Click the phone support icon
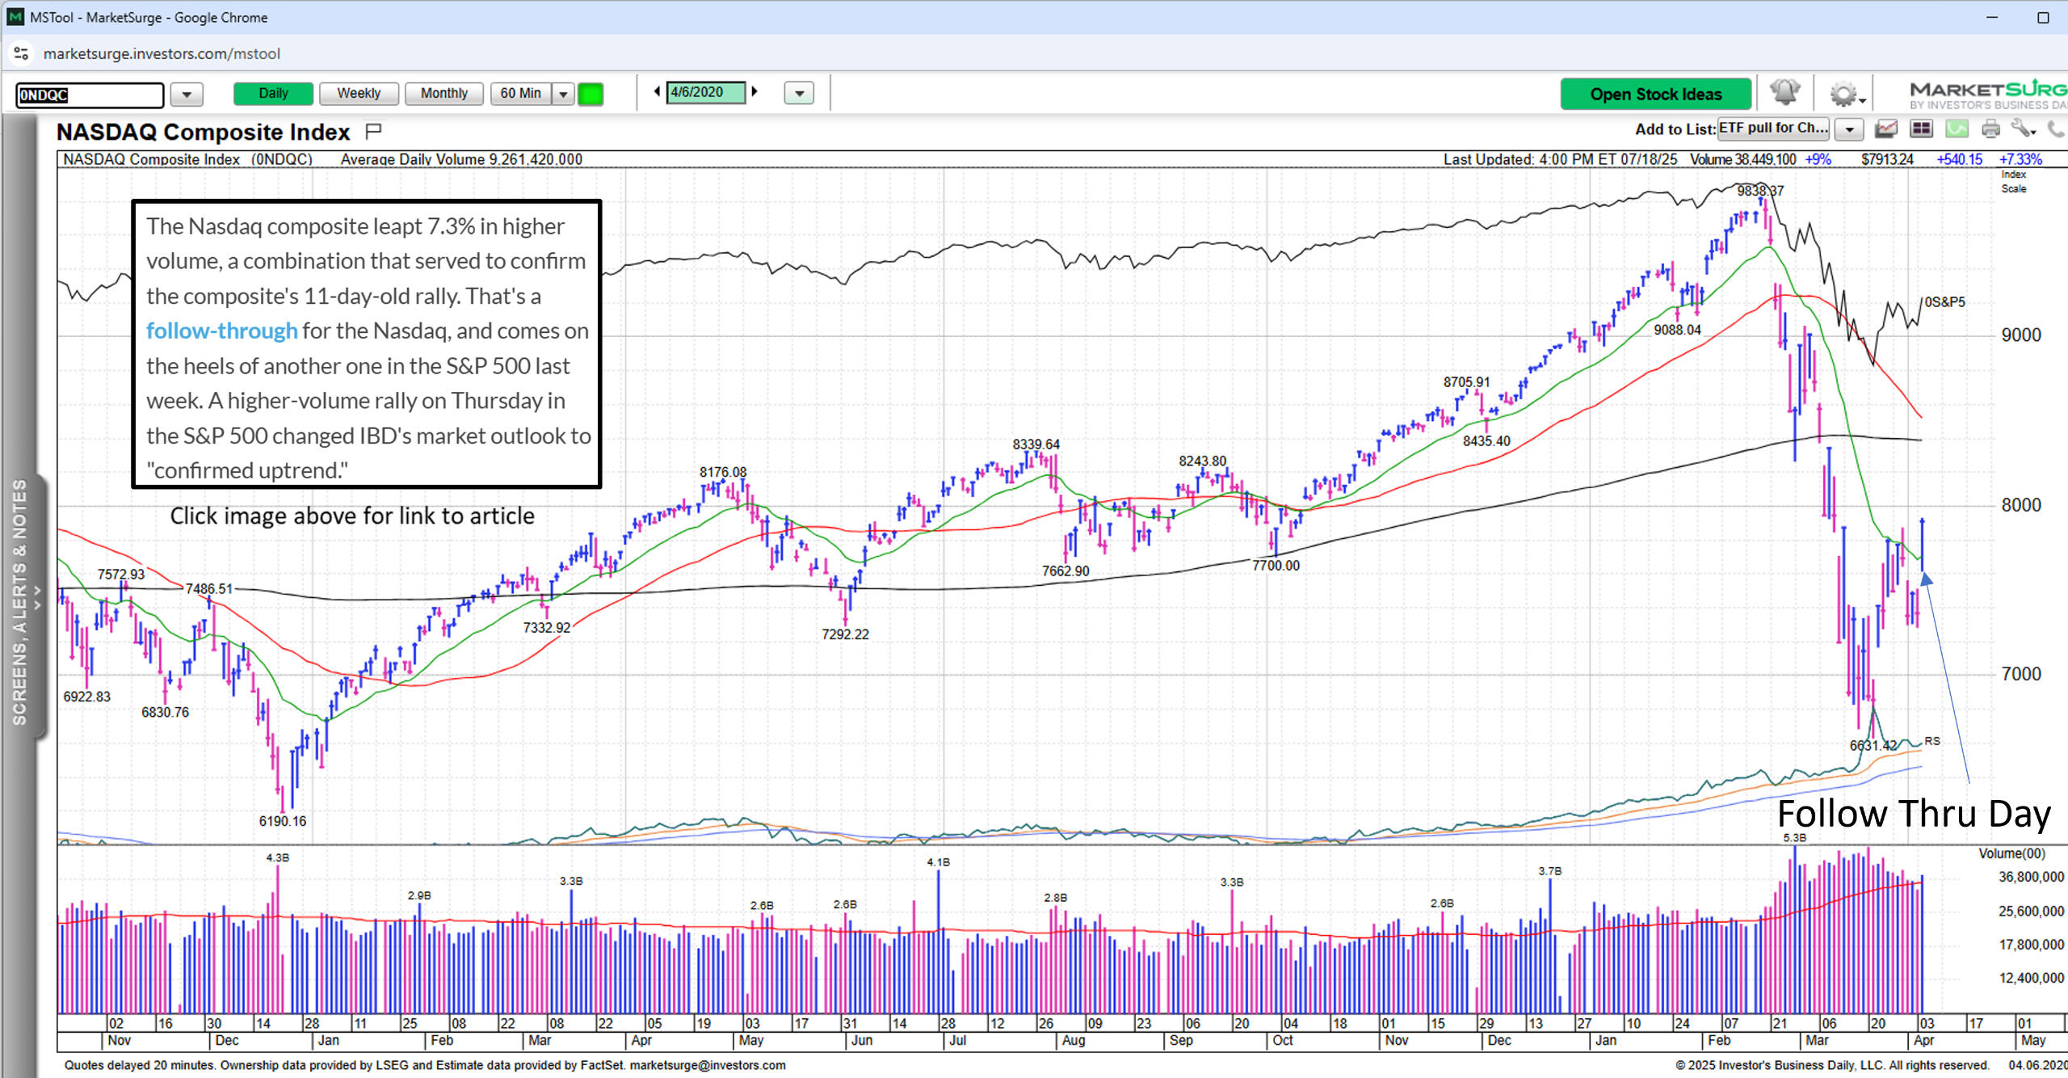Screen dimensions: 2068x1078 (x=2057, y=128)
